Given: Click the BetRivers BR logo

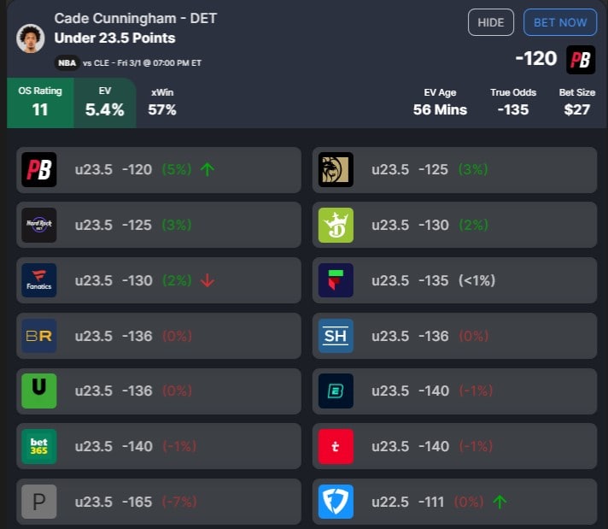Looking at the screenshot, I should tap(39, 336).
